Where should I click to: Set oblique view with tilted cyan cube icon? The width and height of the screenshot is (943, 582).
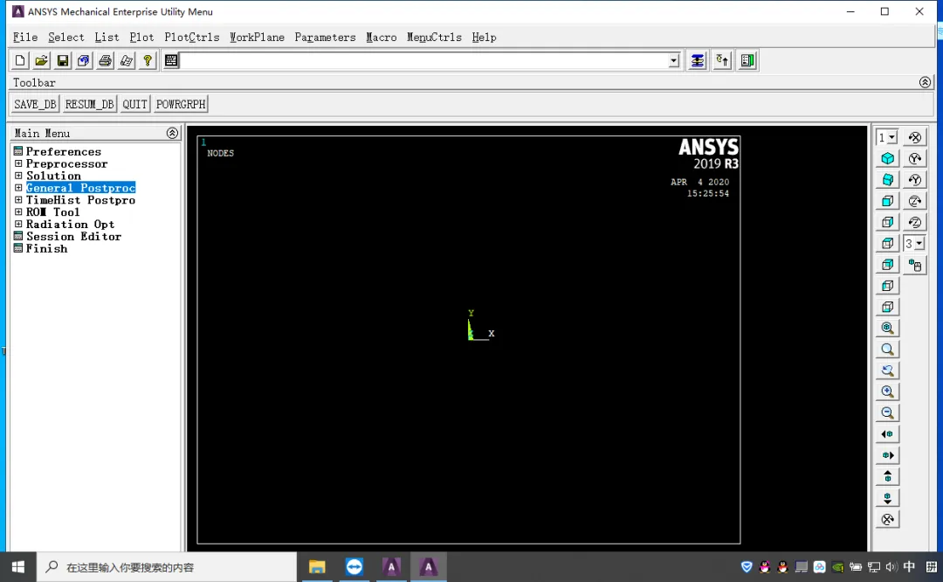point(888,179)
